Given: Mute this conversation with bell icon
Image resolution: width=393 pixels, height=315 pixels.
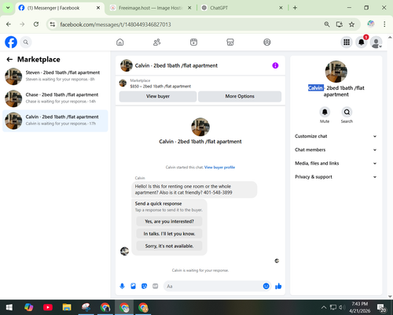Looking at the screenshot, I should pos(325,113).
